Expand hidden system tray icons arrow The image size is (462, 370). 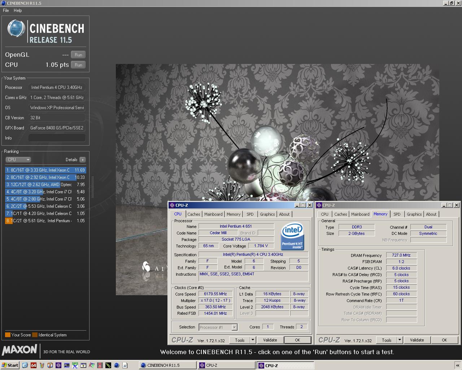click(x=458, y=365)
